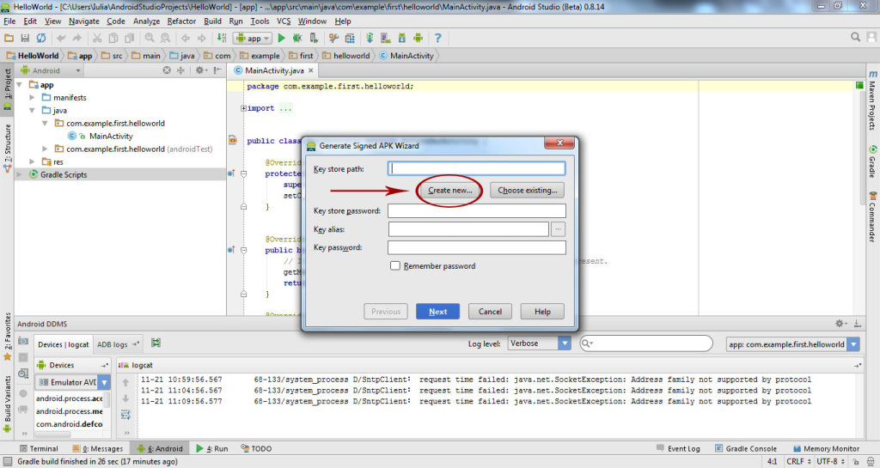Select MainActivity in the project tree
The height and width of the screenshot is (468, 880).
[x=111, y=137]
